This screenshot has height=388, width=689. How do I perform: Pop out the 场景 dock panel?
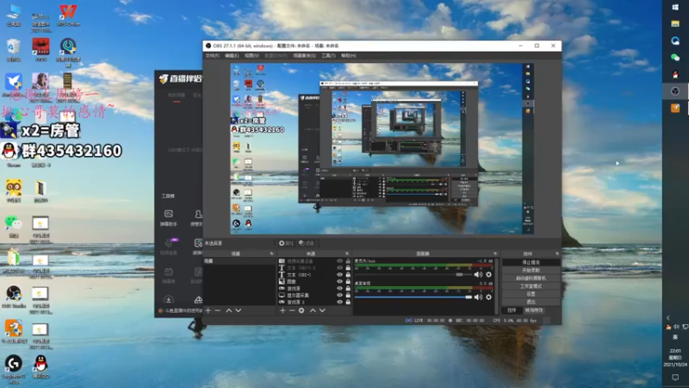(x=271, y=253)
